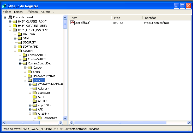The width and height of the screenshot is (193, 133).
Task: Expand the HKEY_CURRENT_USER key
Action: pos(10,26)
